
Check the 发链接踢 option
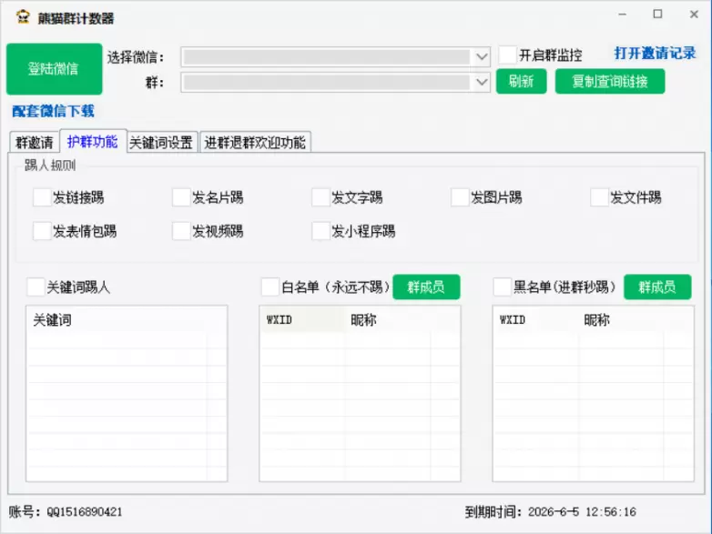pos(42,197)
